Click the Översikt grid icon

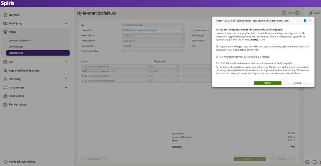[x=5, y=15]
